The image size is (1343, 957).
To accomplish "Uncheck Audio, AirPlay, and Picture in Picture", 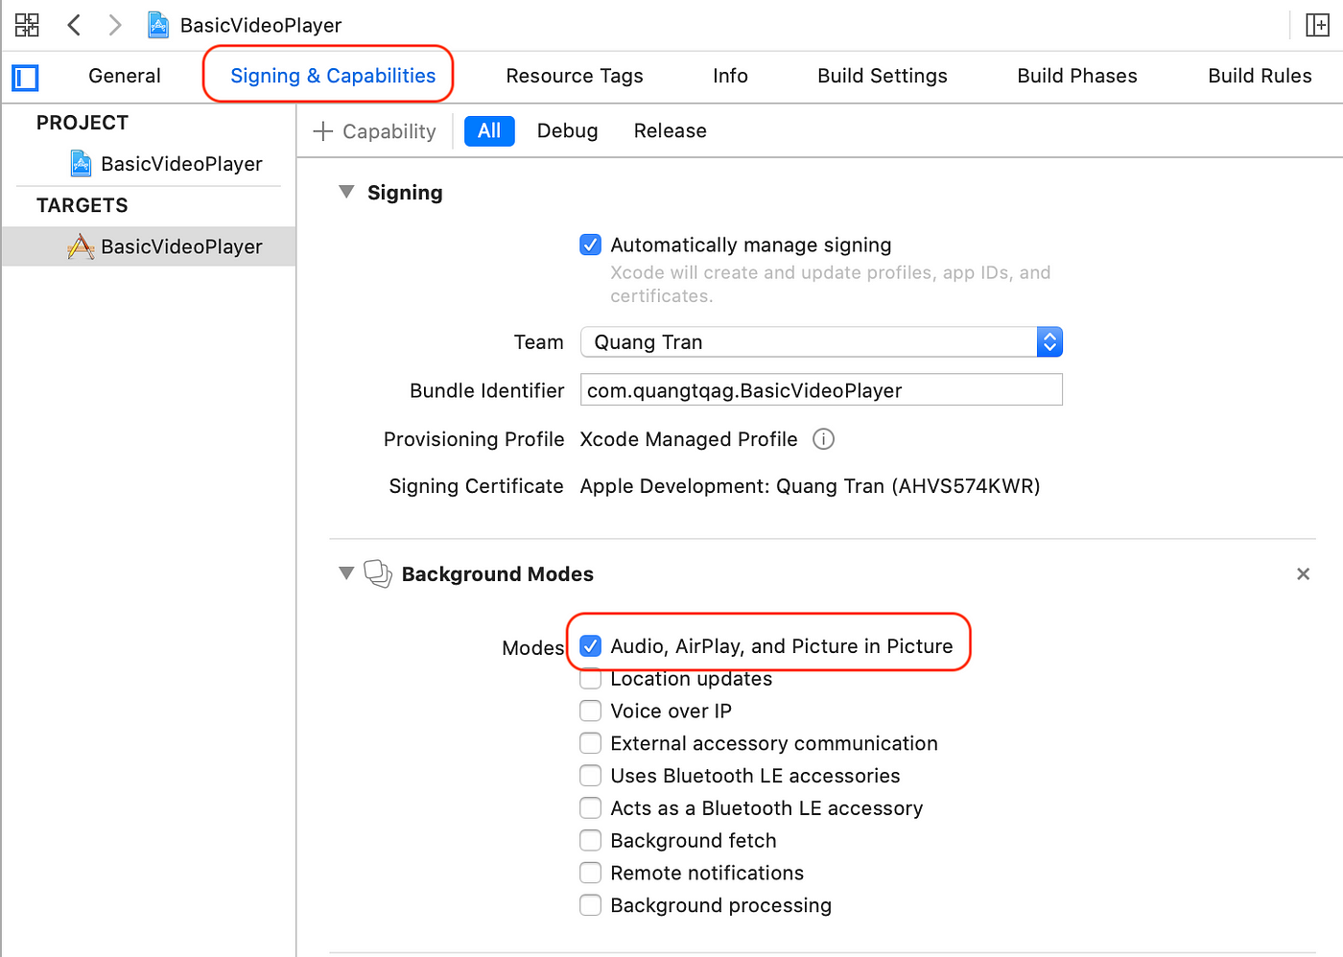I will (x=590, y=646).
